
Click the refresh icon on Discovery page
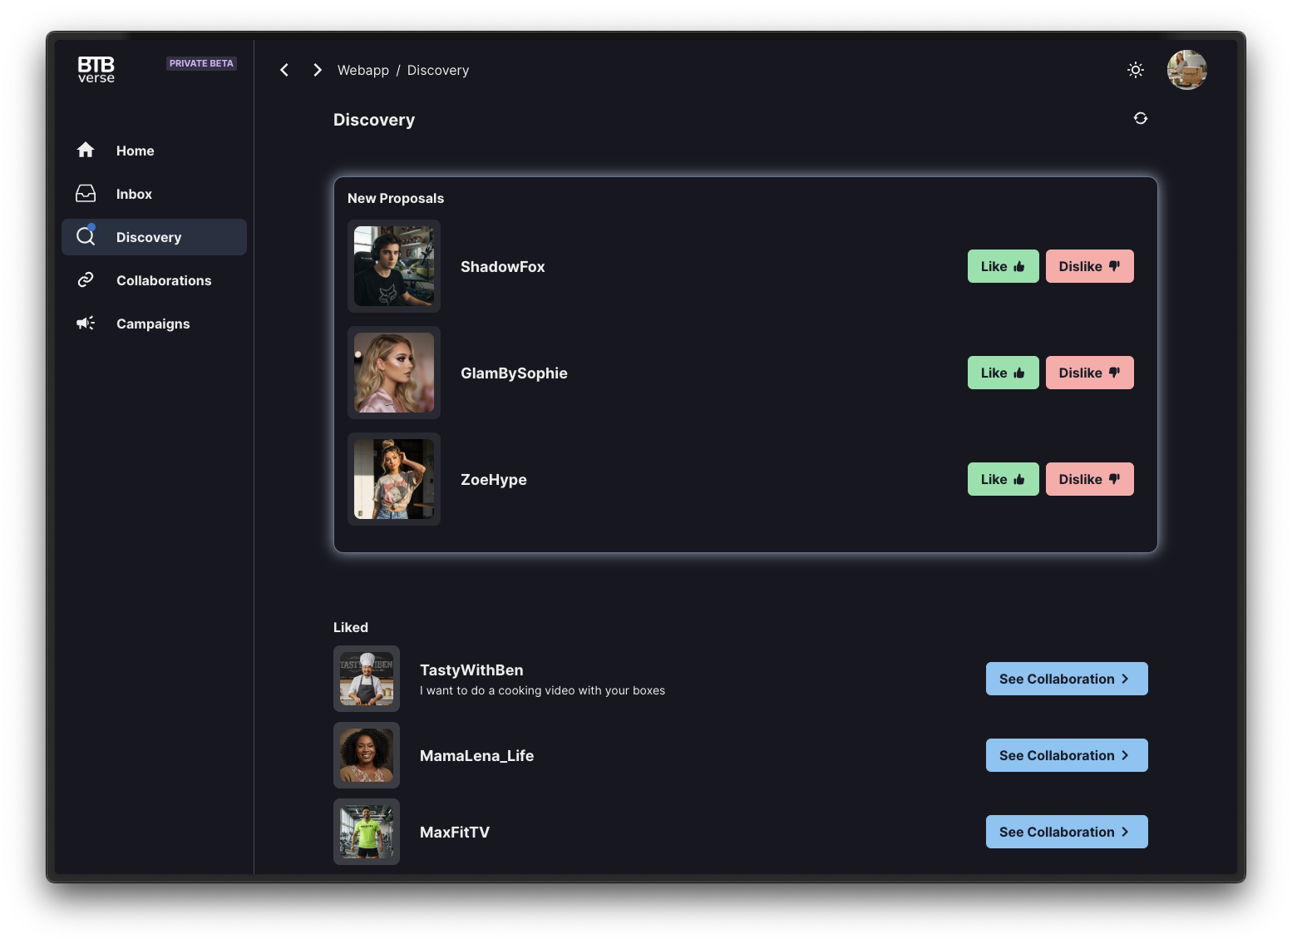pos(1140,118)
